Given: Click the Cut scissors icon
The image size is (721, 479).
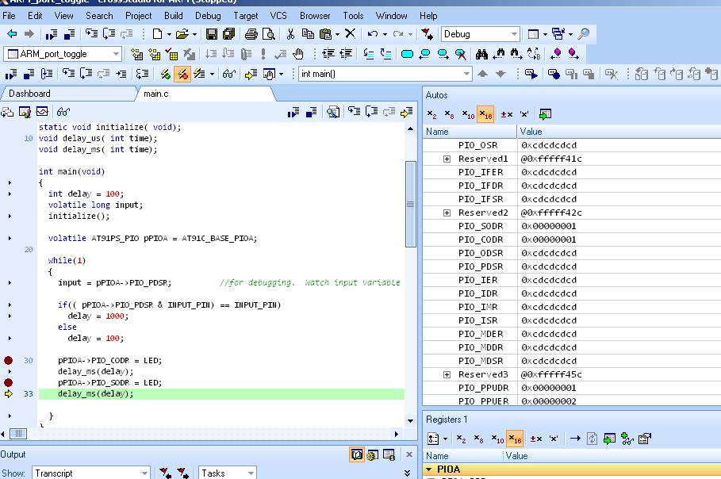Looking at the screenshot, I should click(290, 34).
